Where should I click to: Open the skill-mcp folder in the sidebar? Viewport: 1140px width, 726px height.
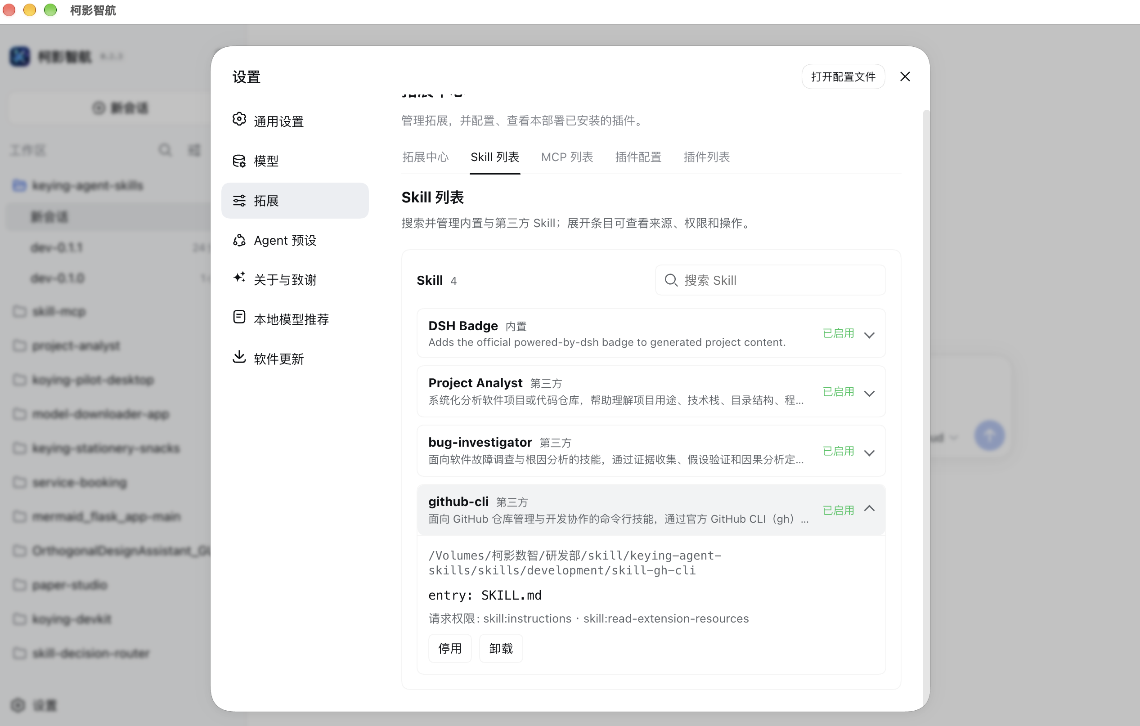point(58,311)
